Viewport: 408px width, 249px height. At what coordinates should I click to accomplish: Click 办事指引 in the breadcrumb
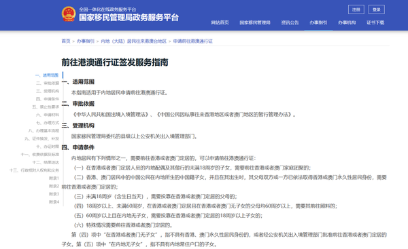coord(86,41)
